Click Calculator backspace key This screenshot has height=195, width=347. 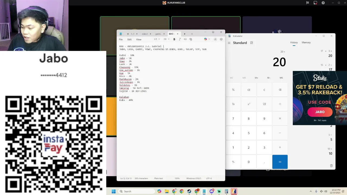pyautogui.click(x=280, y=90)
